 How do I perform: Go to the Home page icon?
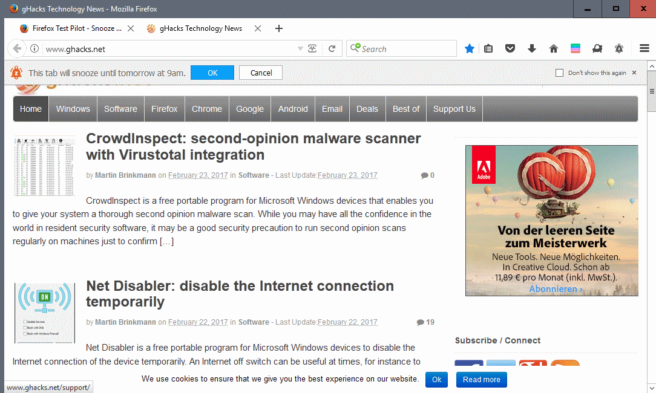pos(553,49)
